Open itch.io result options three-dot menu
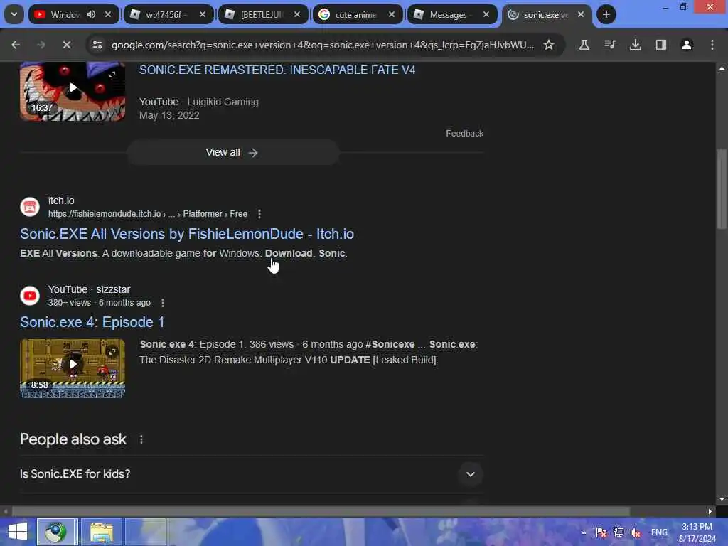The image size is (728, 546). [x=259, y=214]
